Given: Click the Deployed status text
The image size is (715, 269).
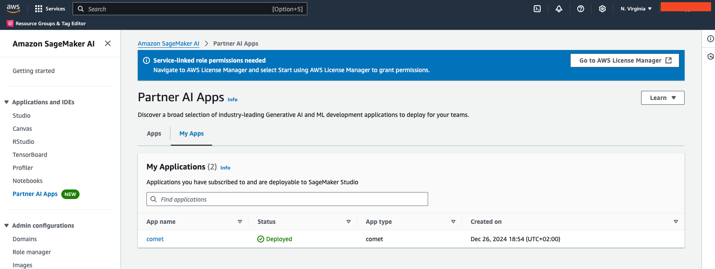Looking at the screenshot, I should click(x=279, y=239).
